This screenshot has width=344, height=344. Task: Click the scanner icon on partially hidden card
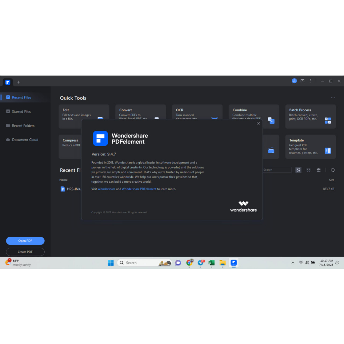click(271, 150)
